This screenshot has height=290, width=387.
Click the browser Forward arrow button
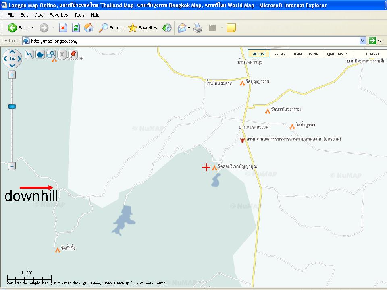44,28
